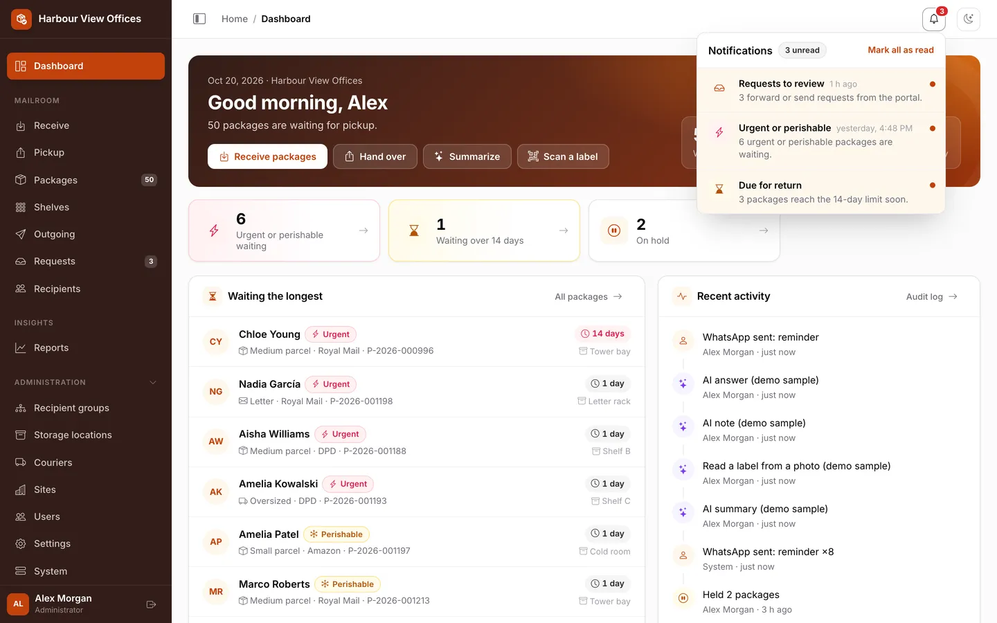This screenshot has height=623, width=997.
Task: Open the Alex Morgan profile avatar
Action: point(18,604)
